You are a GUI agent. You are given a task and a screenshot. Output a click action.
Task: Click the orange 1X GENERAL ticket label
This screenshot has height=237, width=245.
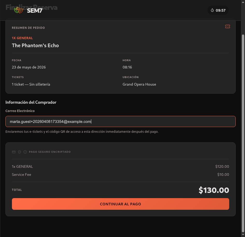(x=22, y=38)
